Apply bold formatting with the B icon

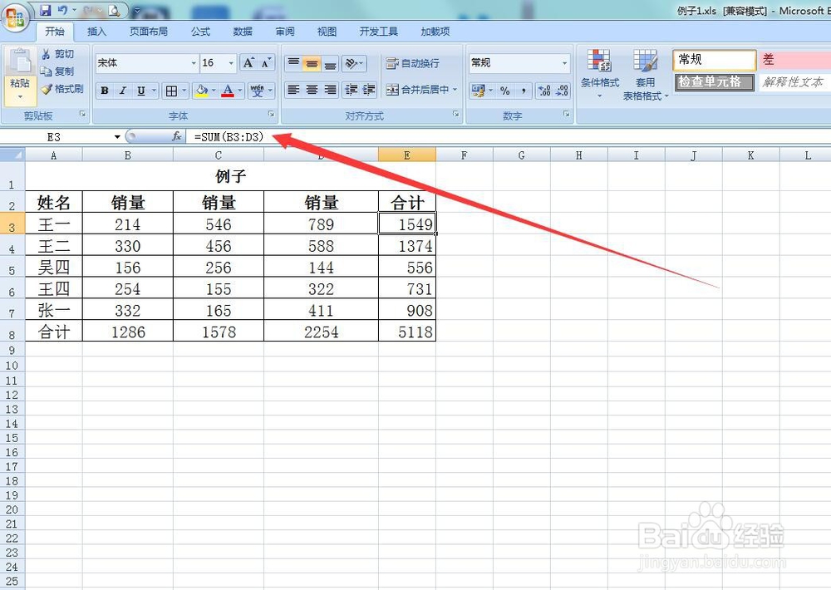click(x=105, y=90)
